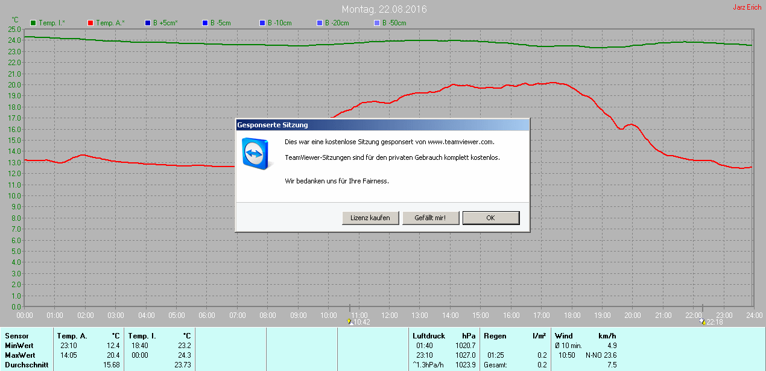Click the warning marker icon at 10:42
766x371 pixels.
coord(350,322)
